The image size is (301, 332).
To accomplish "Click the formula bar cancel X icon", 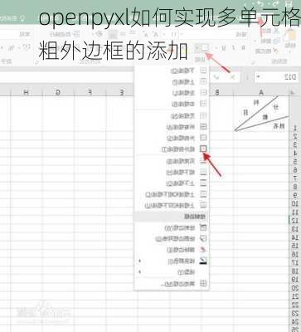I will pyautogui.click(x=233, y=77).
